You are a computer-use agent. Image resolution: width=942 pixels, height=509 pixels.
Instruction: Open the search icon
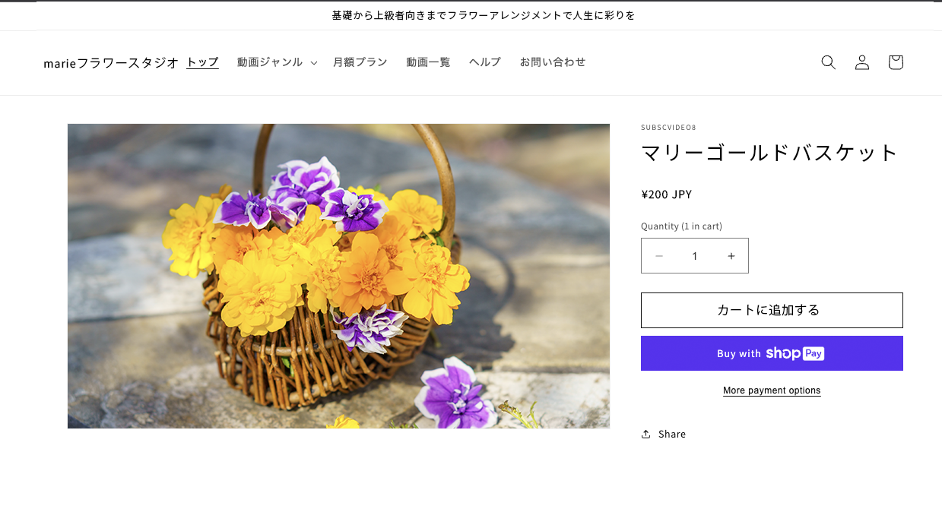(x=828, y=62)
